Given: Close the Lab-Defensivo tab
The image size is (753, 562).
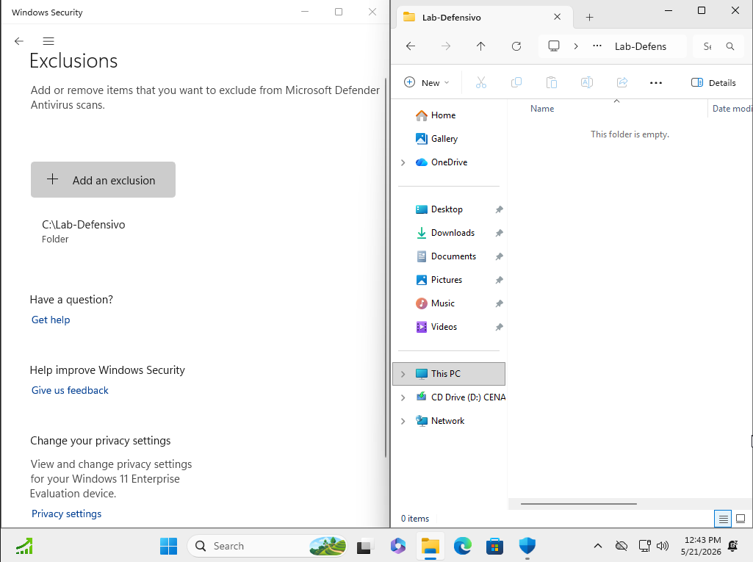Looking at the screenshot, I should pyautogui.click(x=557, y=17).
